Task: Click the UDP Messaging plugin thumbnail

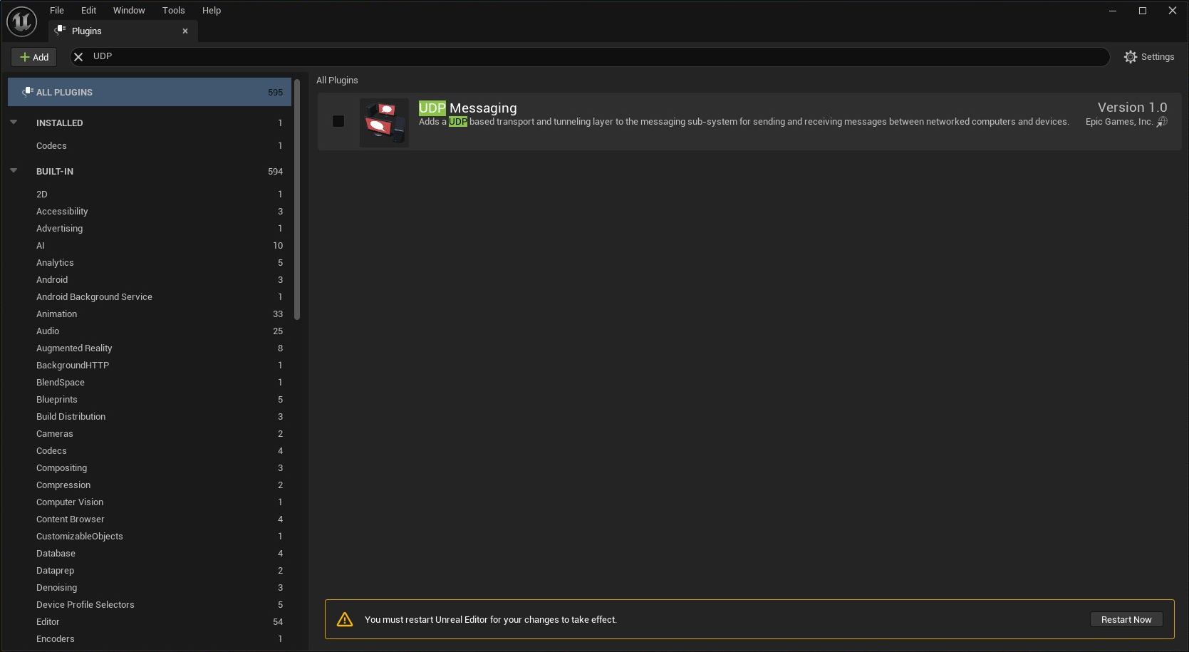Action: pyautogui.click(x=385, y=123)
